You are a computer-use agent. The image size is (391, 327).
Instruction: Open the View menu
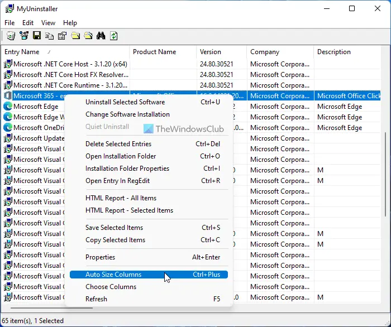coord(48,23)
